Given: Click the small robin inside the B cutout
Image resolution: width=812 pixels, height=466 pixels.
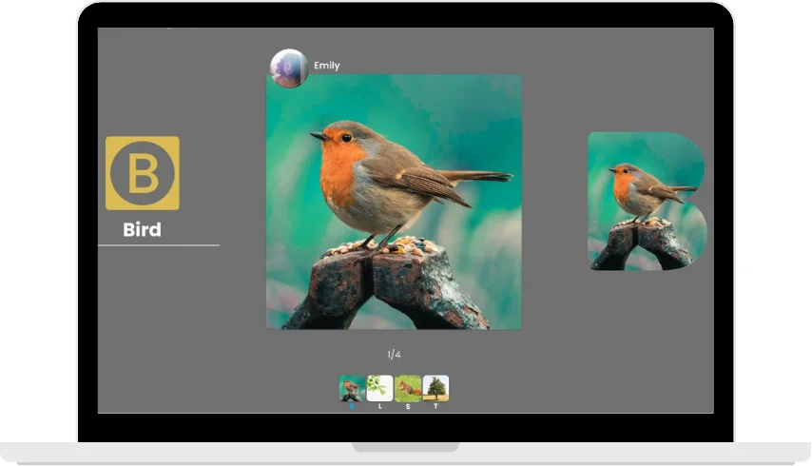Looking at the screenshot, I should (638, 190).
